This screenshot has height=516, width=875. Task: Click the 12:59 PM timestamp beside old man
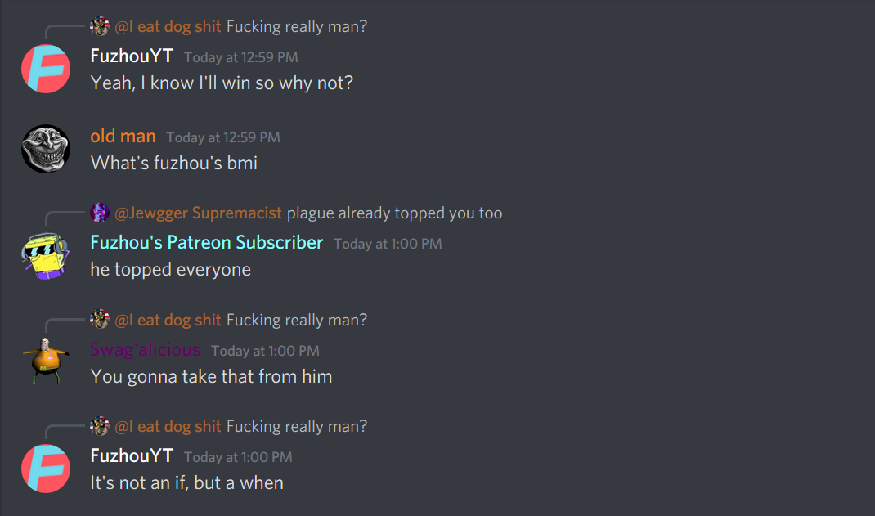coord(223,137)
